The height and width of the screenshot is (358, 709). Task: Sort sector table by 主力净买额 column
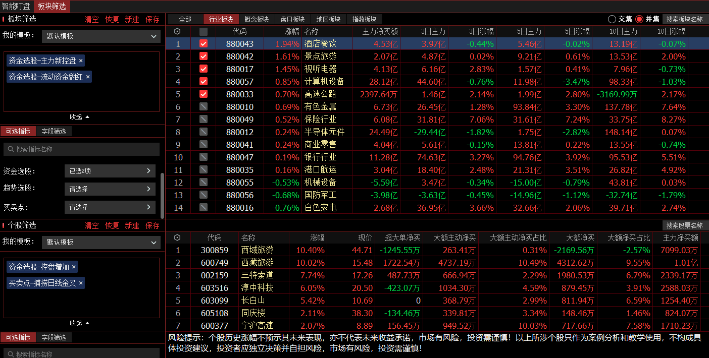point(380,31)
